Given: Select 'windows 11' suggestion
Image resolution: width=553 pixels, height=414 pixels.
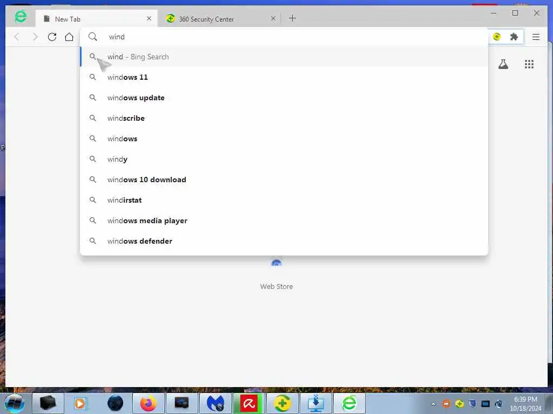Looking at the screenshot, I should [284, 77].
